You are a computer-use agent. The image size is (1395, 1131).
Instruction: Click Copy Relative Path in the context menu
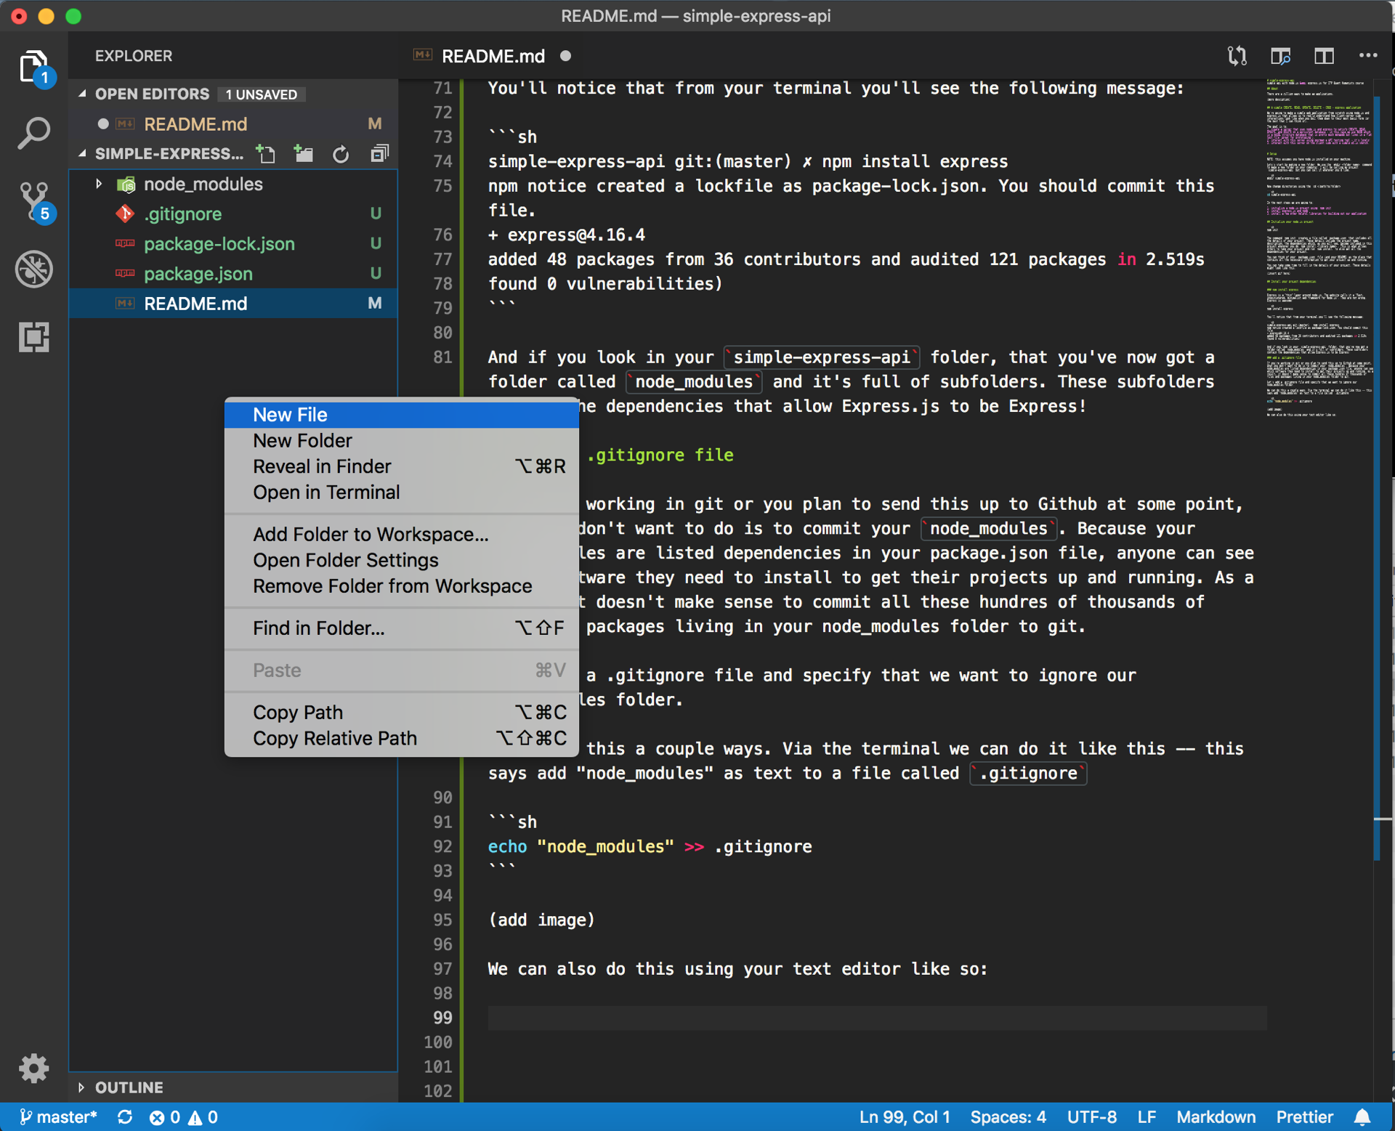(334, 738)
